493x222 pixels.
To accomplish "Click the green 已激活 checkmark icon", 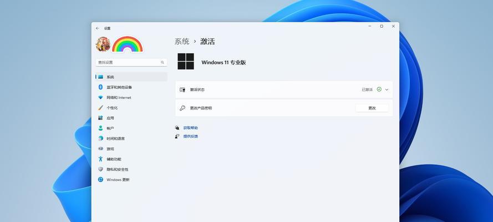I will (379, 89).
